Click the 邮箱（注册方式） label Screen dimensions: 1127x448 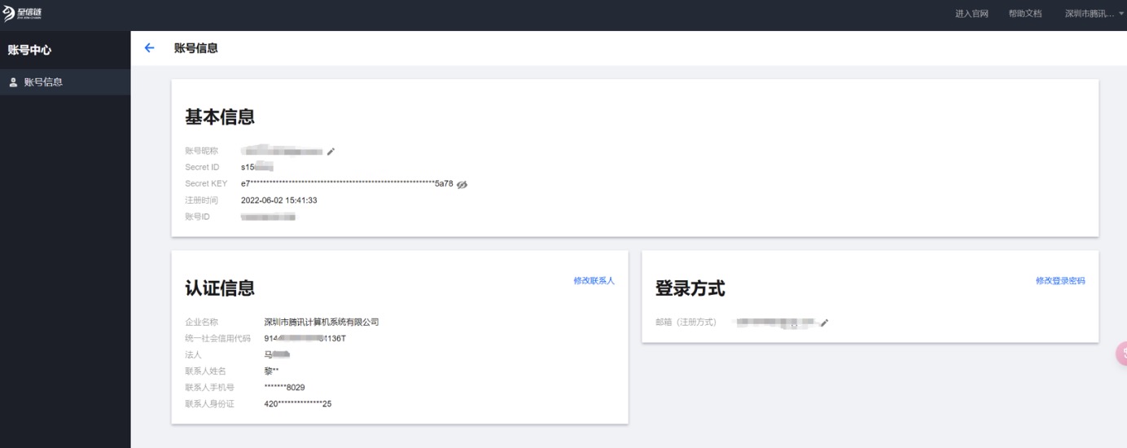[x=686, y=323]
